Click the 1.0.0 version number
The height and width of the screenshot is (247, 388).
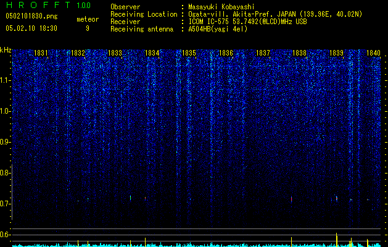tap(84, 6)
